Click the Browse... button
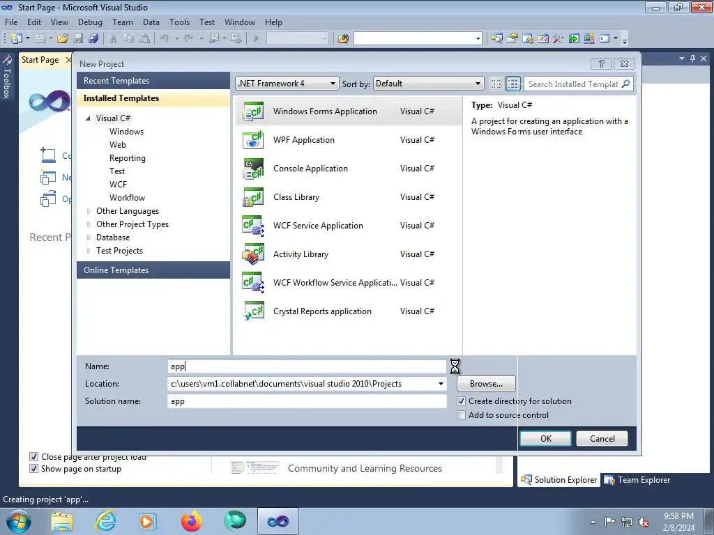This screenshot has width=714, height=535. (486, 384)
